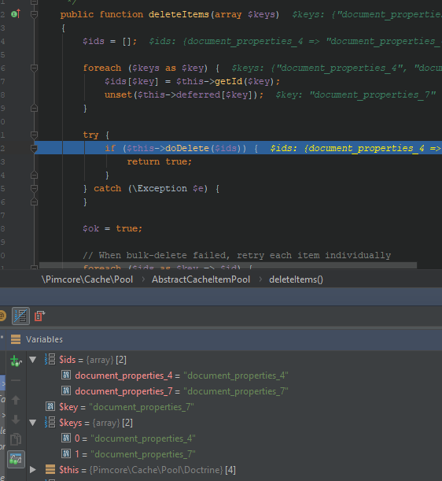Click the inline $keys hint on foreach line
This screenshot has height=481, width=442.
[337, 68]
